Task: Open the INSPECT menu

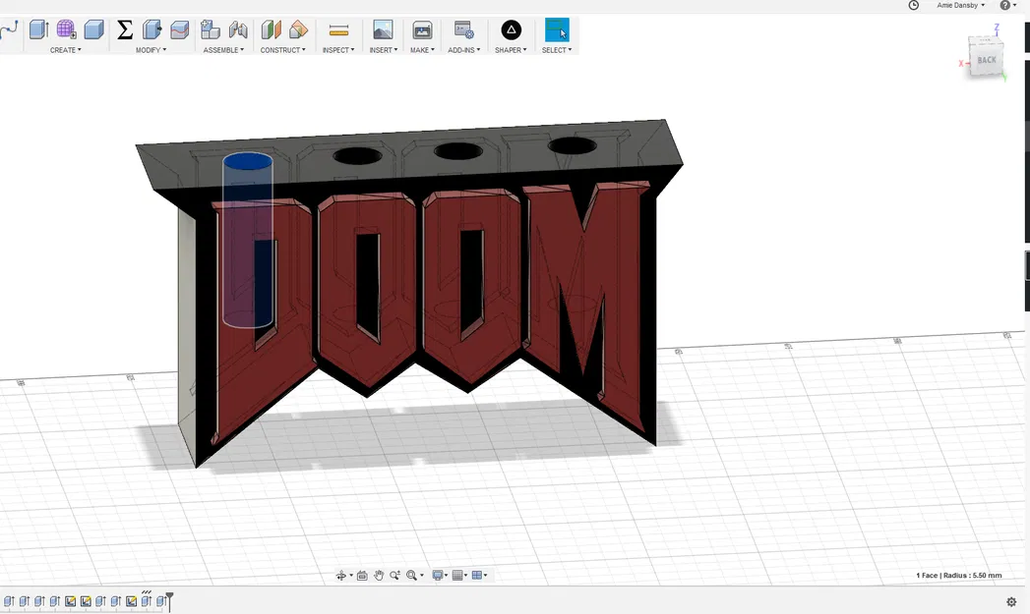Action: tap(338, 50)
